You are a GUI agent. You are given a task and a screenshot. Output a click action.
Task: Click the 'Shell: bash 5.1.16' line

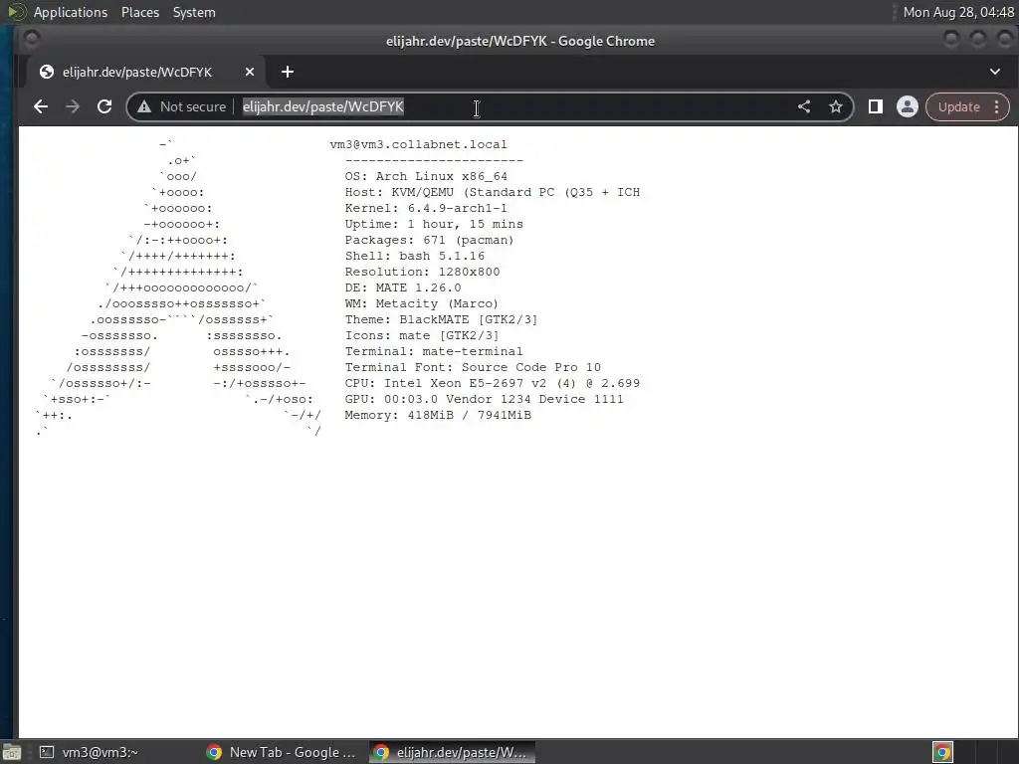(415, 256)
